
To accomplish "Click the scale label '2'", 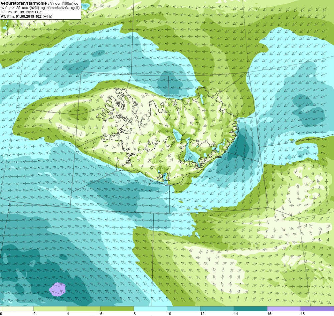I will click(34, 314).
